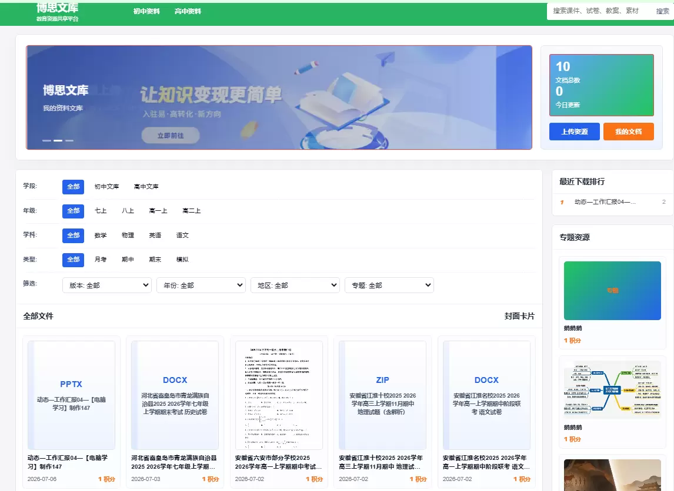Filter subject by 英语
Screen dimensions: 674x491
(155, 235)
